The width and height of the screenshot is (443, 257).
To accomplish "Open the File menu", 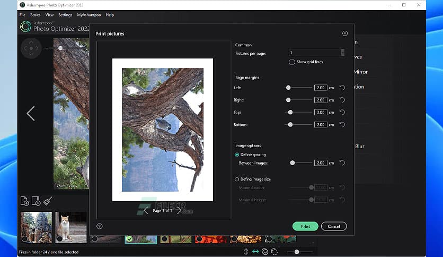I will coord(22,15).
